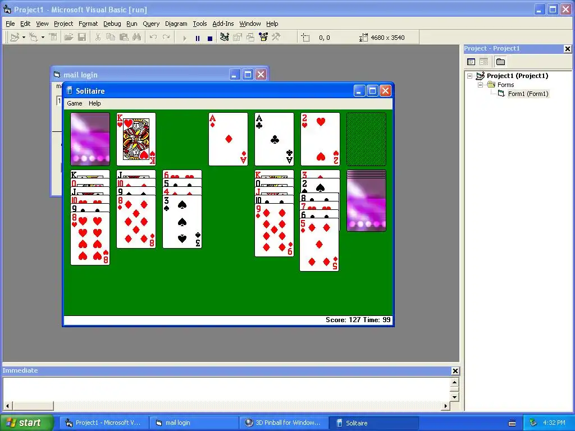Click the Paste clipboard icon

click(124, 38)
